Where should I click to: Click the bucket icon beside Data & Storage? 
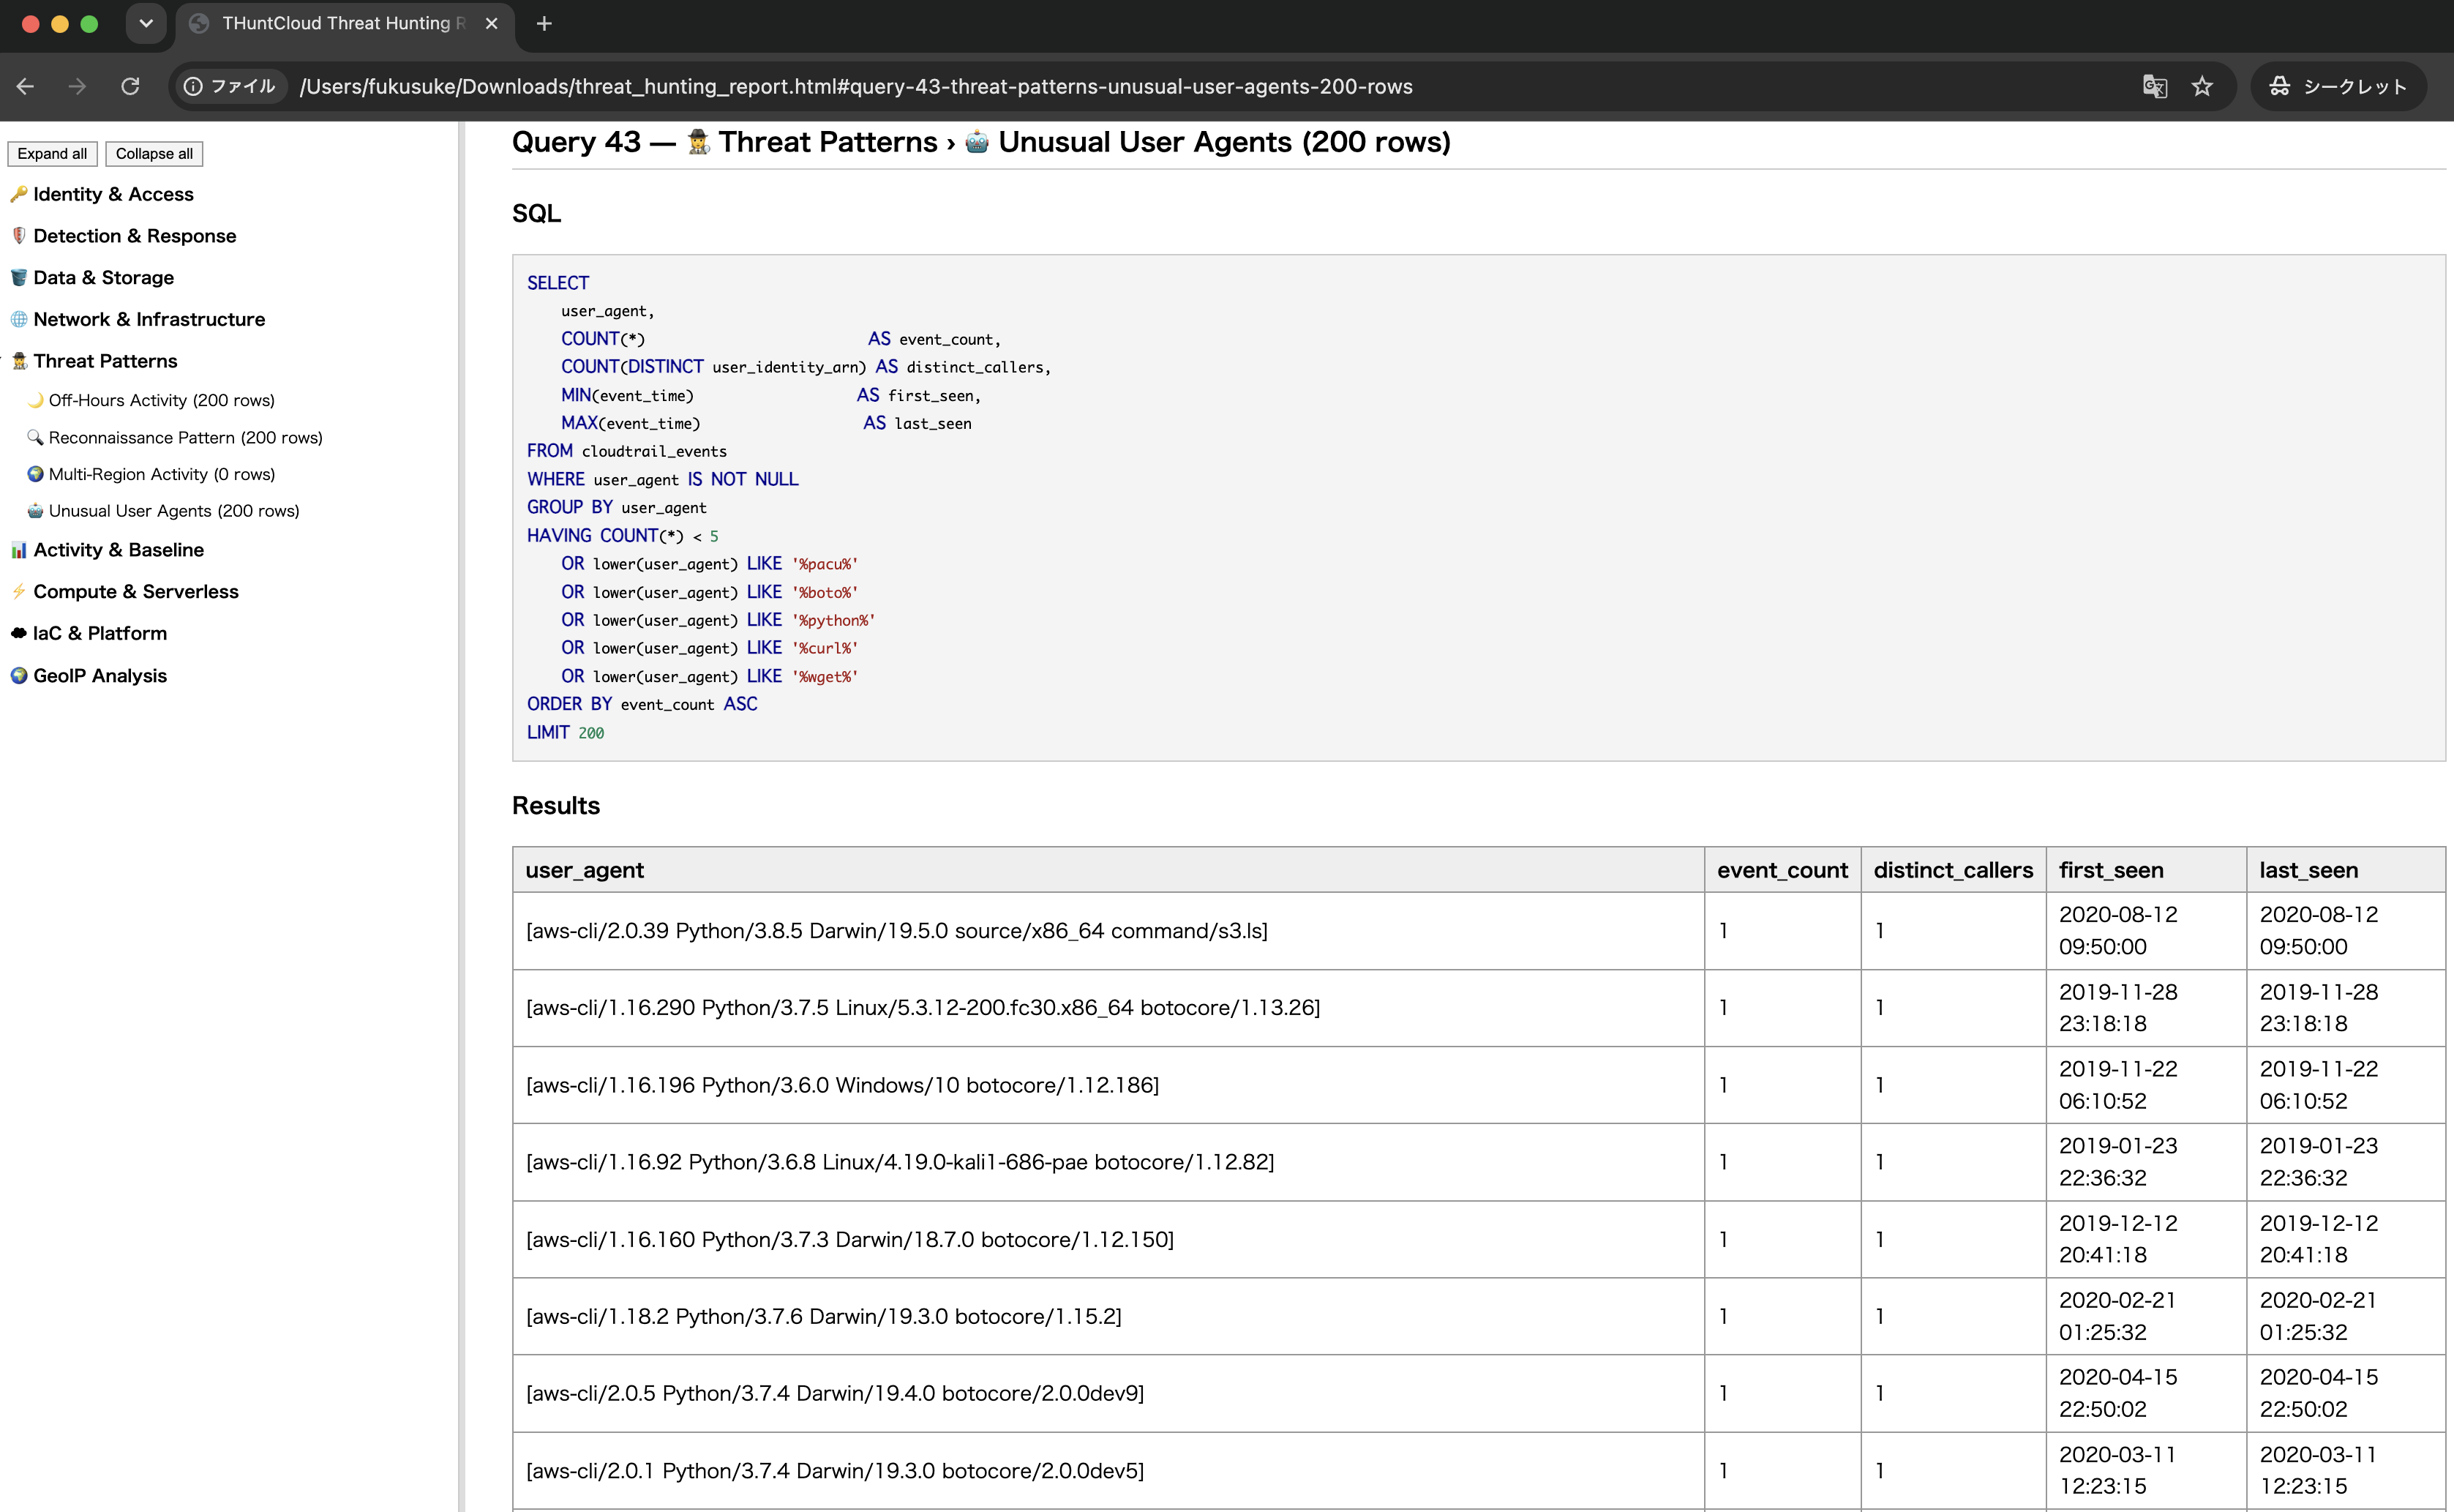coord(19,278)
